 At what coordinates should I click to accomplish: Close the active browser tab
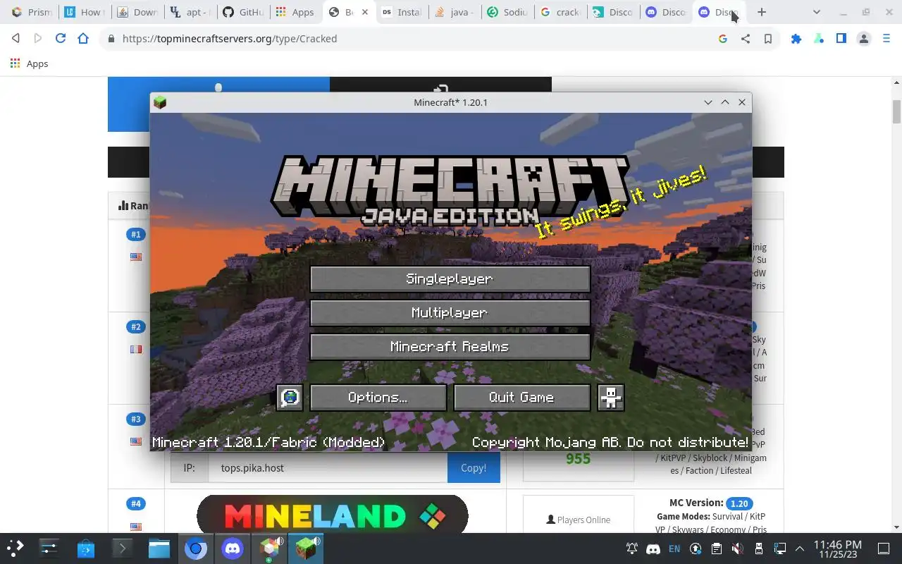click(x=364, y=12)
